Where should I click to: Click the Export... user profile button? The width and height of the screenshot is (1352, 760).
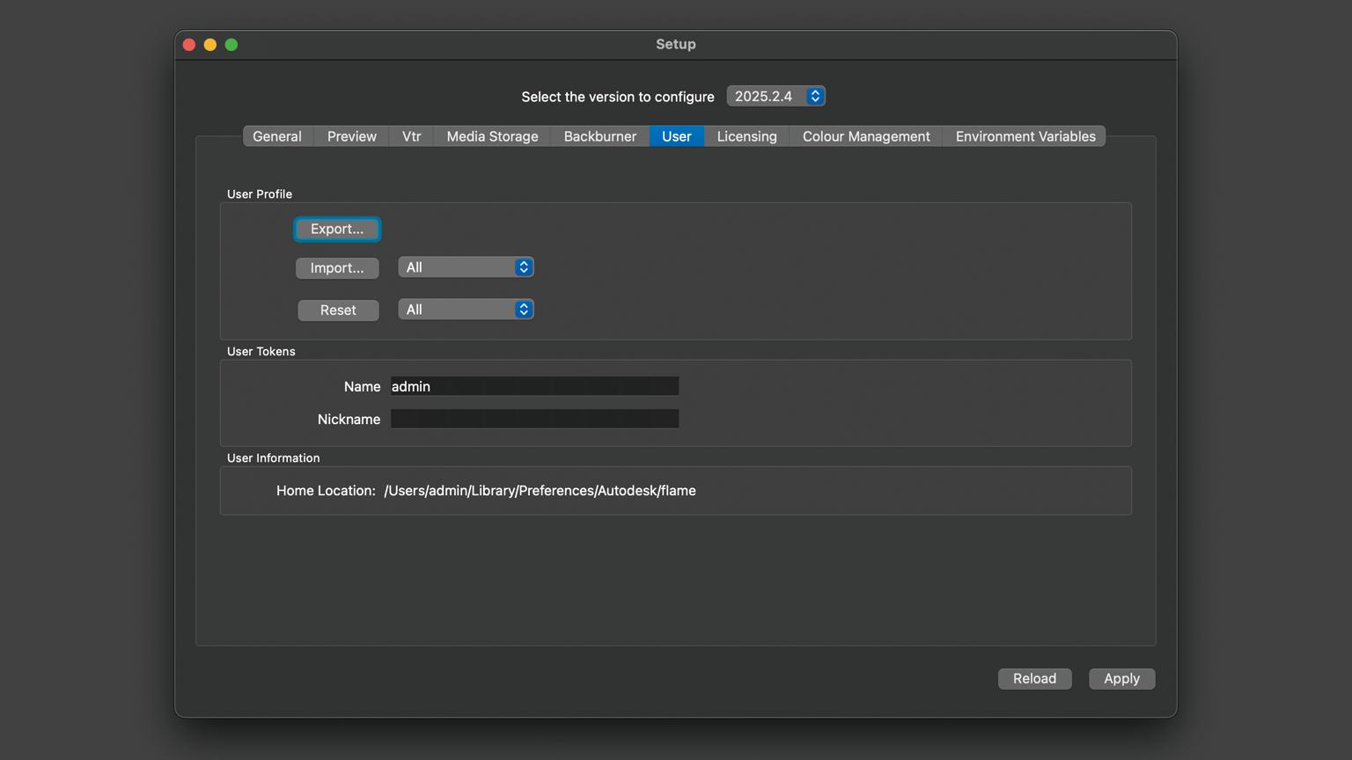[x=337, y=229]
